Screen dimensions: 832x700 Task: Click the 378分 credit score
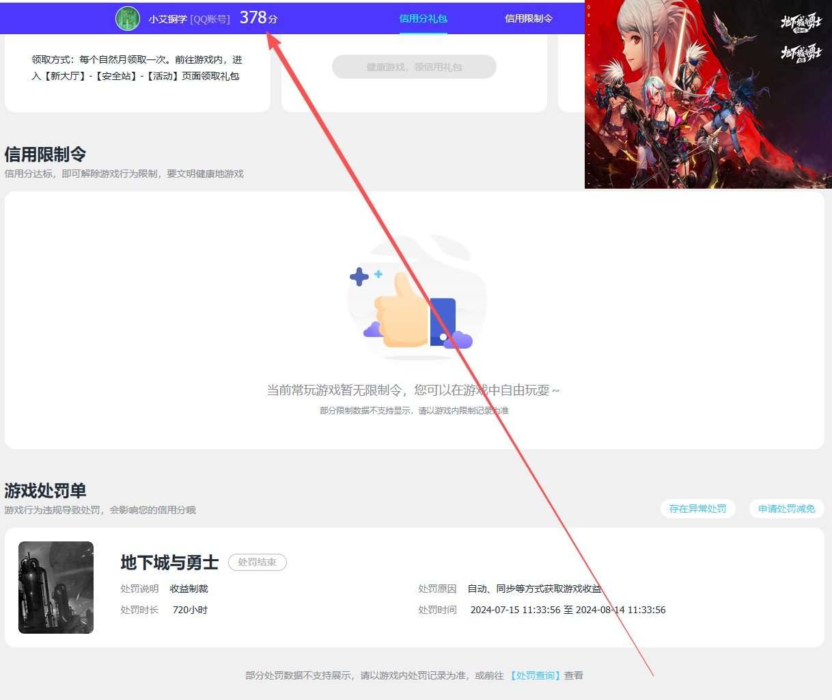click(x=259, y=18)
